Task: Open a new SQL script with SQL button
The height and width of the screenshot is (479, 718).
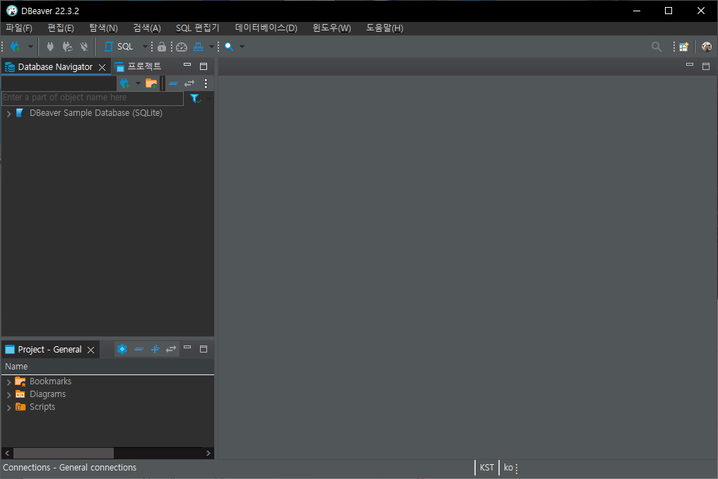Action: tap(119, 47)
